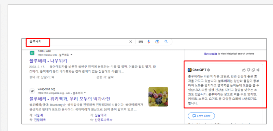This screenshot has height=131, width=273.
Task: Copy the ChatGPT answer
Action: 253,70
